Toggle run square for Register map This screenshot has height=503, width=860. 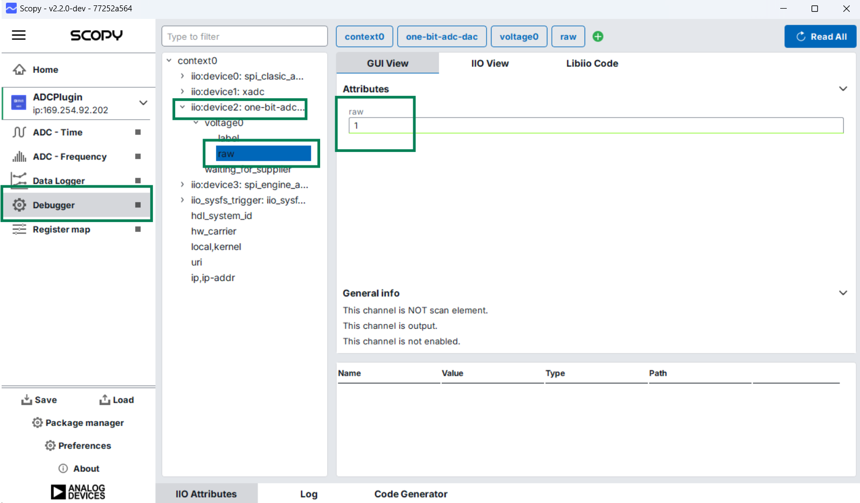click(x=138, y=229)
